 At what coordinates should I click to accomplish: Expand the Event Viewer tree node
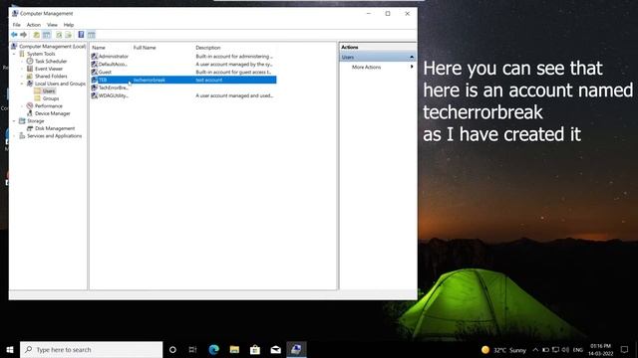coord(22,69)
